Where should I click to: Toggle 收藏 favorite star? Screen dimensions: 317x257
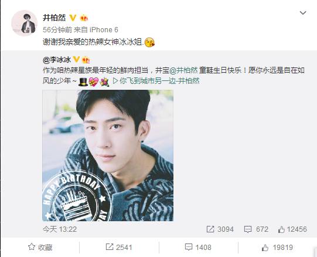pos(40,247)
